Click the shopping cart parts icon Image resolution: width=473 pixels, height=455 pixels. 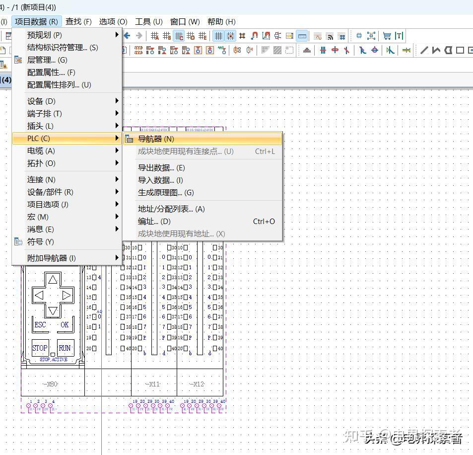click(x=387, y=35)
